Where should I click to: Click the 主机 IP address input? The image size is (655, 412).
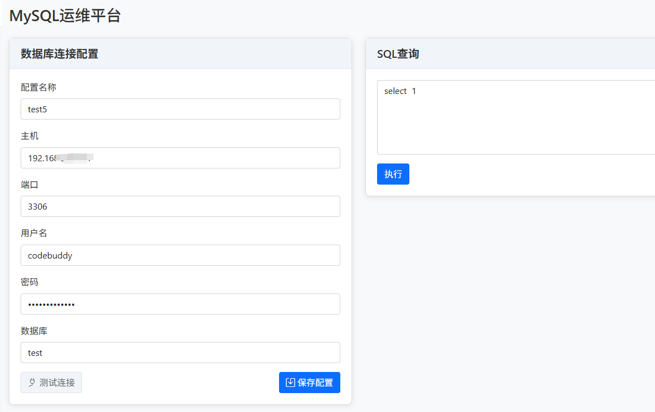180,158
